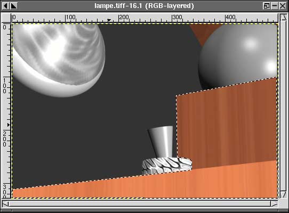Close the lampe.tiff image window

(283, 6)
